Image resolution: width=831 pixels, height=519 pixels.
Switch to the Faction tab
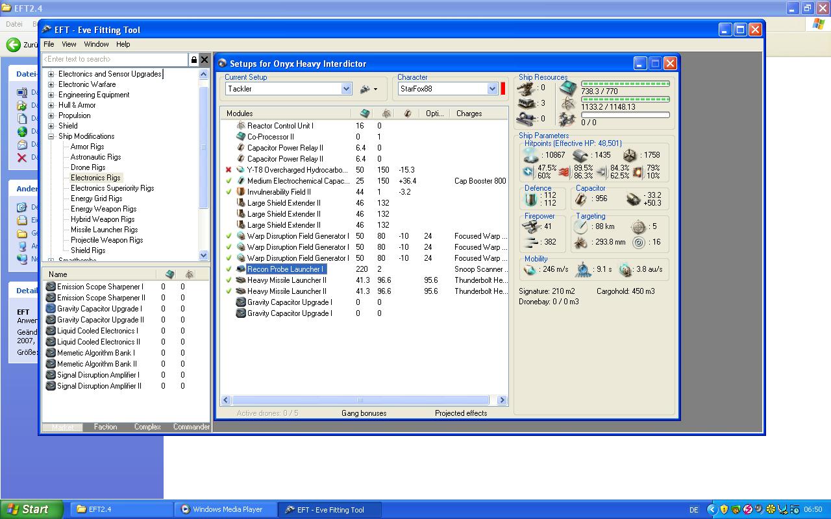pyautogui.click(x=105, y=427)
